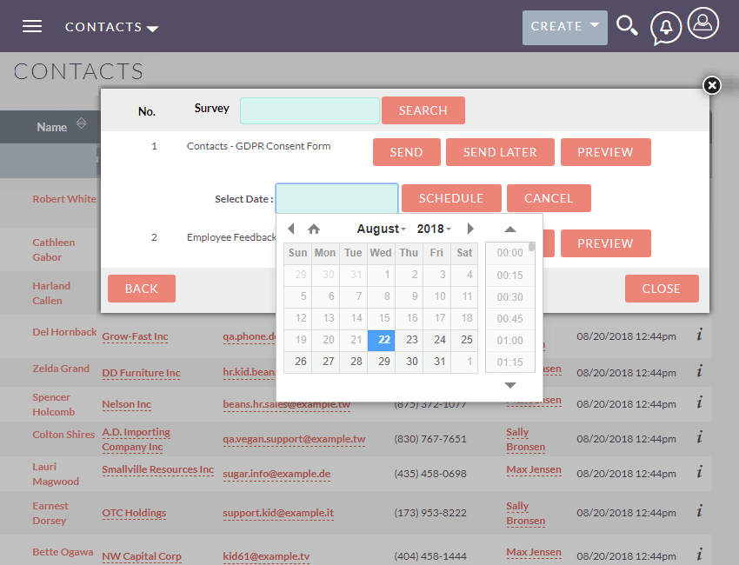The image size is (739, 565).
Task: Open Robert White contact
Action: click(64, 199)
